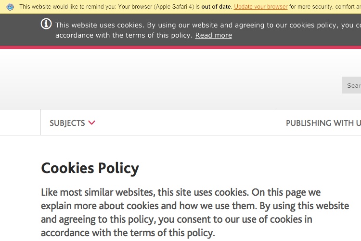Screen dimensions: 361x241
Task: Click the Safari compass icon in yellow bar
Action: tap(10, 7)
